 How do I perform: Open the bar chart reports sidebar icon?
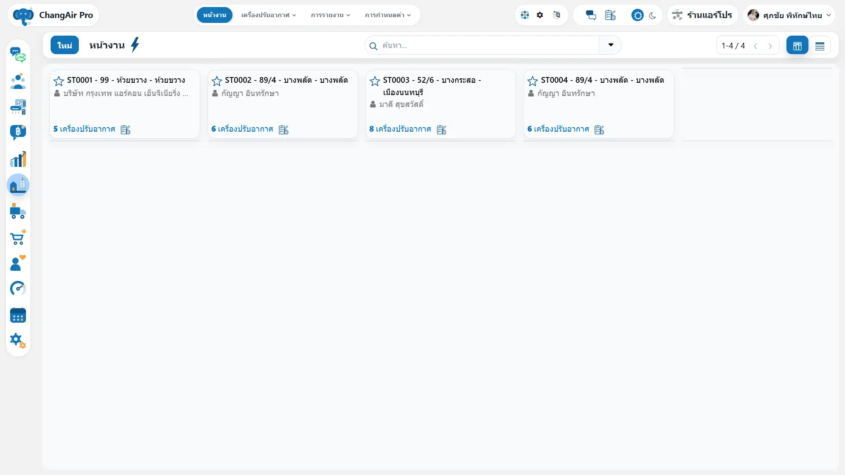pyautogui.click(x=18, y=159)
